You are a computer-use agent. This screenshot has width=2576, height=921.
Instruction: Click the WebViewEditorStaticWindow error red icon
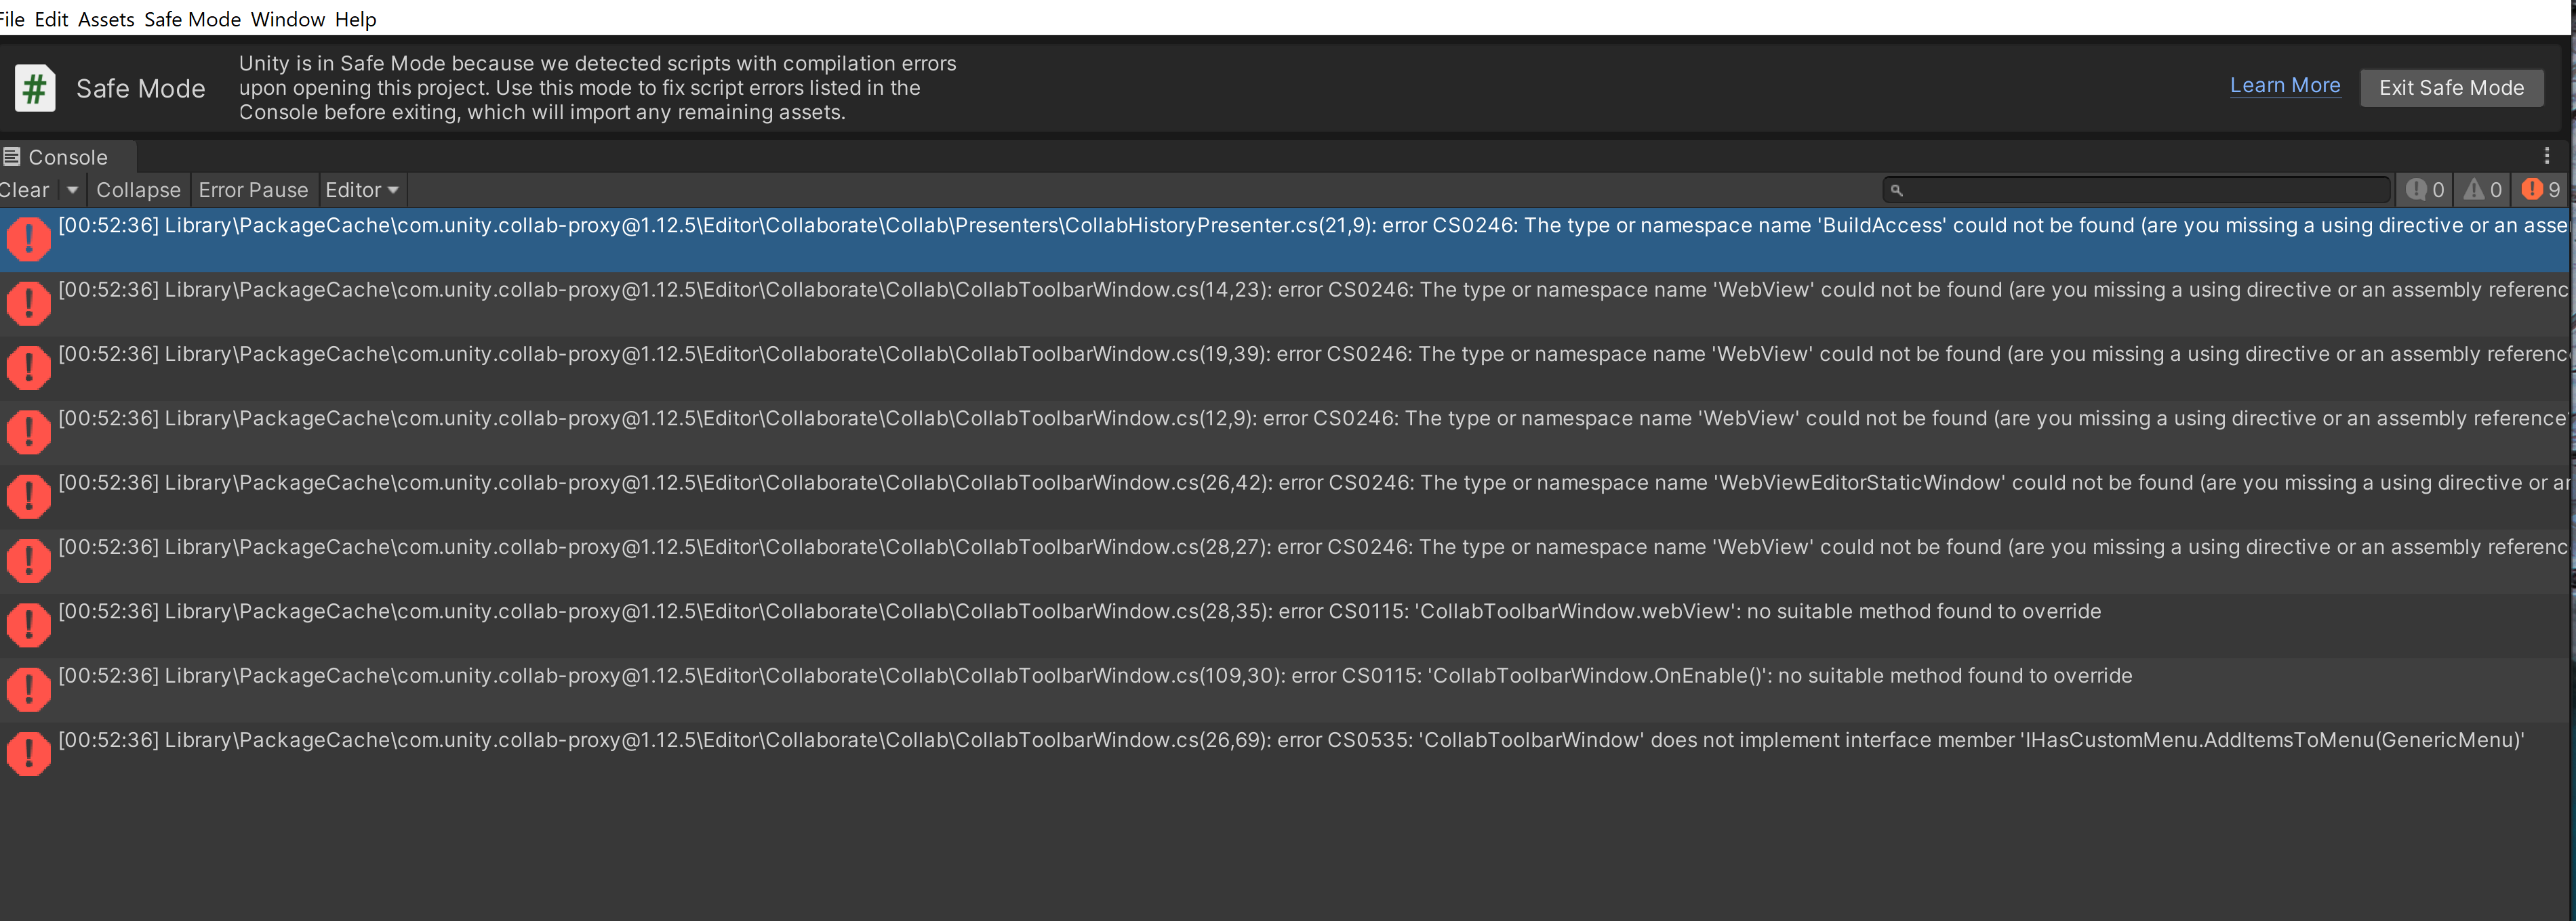[29, 496]
